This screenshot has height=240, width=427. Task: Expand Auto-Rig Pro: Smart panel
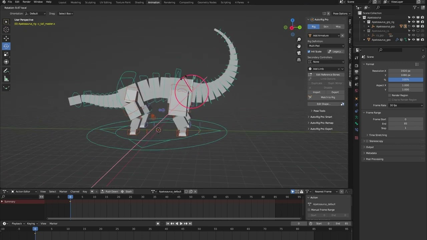tap(321, 117)
